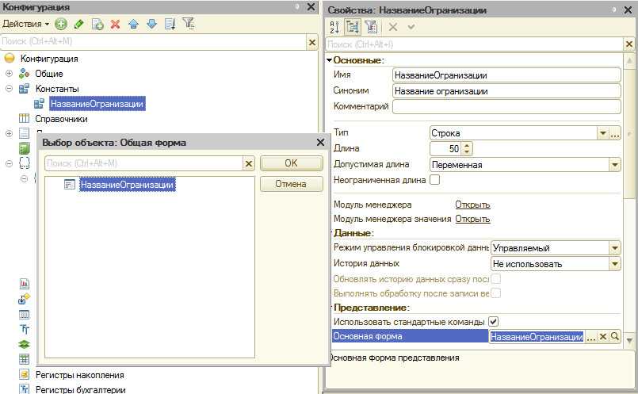Clear the Конфигурация panel search field
The width and height of the screenshot is (638, 394).
312,42
